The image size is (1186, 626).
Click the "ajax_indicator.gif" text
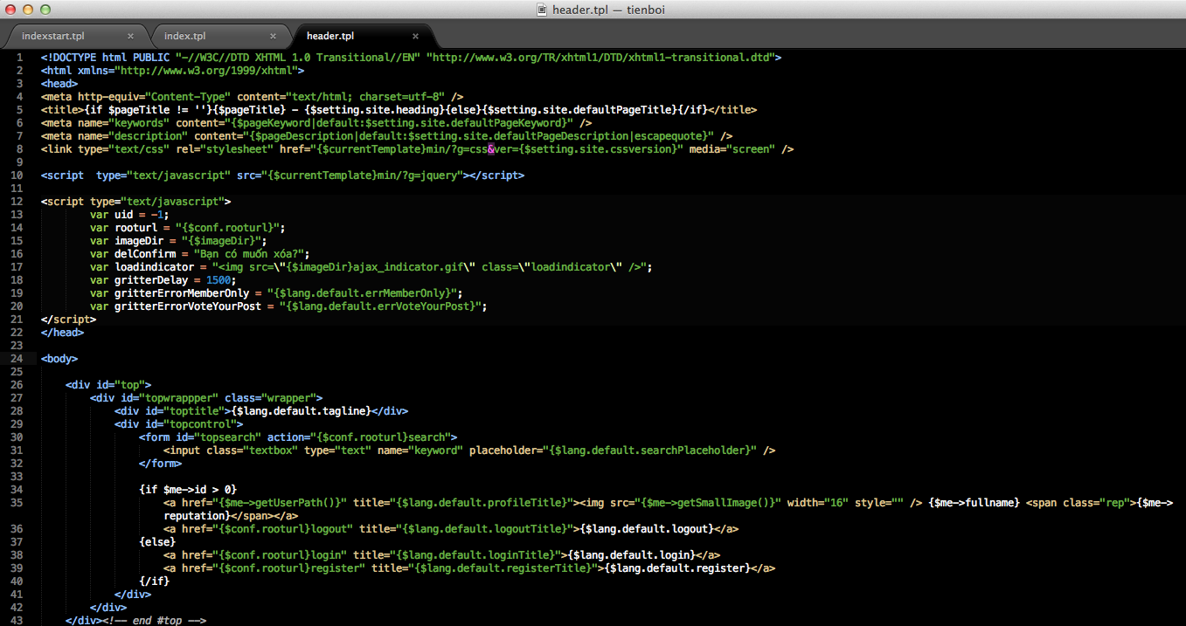pos(406,267)
